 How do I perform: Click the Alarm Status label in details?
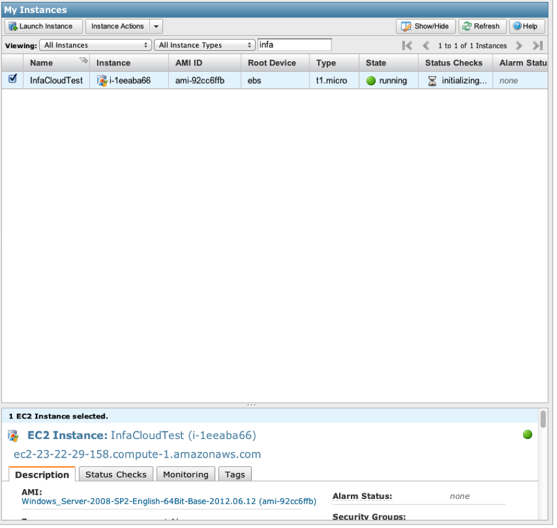click(362, 496)
